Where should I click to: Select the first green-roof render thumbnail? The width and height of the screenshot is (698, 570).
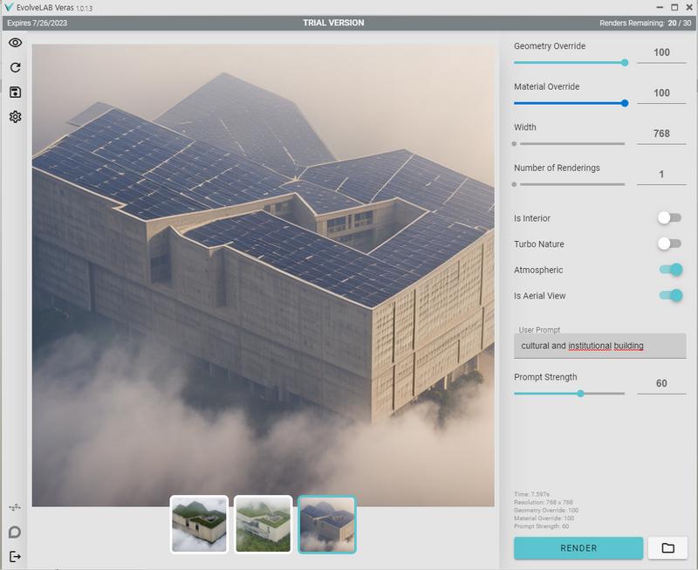click(199, 525)
